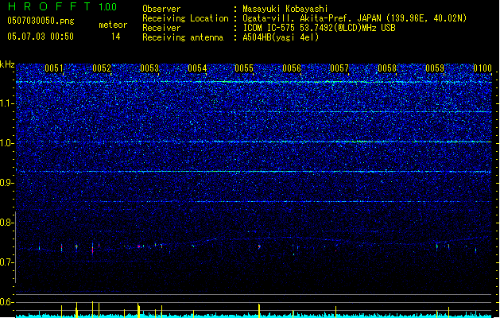Click the 0051 time marker
Screen dimensions: 500x318
coord(54,68)
